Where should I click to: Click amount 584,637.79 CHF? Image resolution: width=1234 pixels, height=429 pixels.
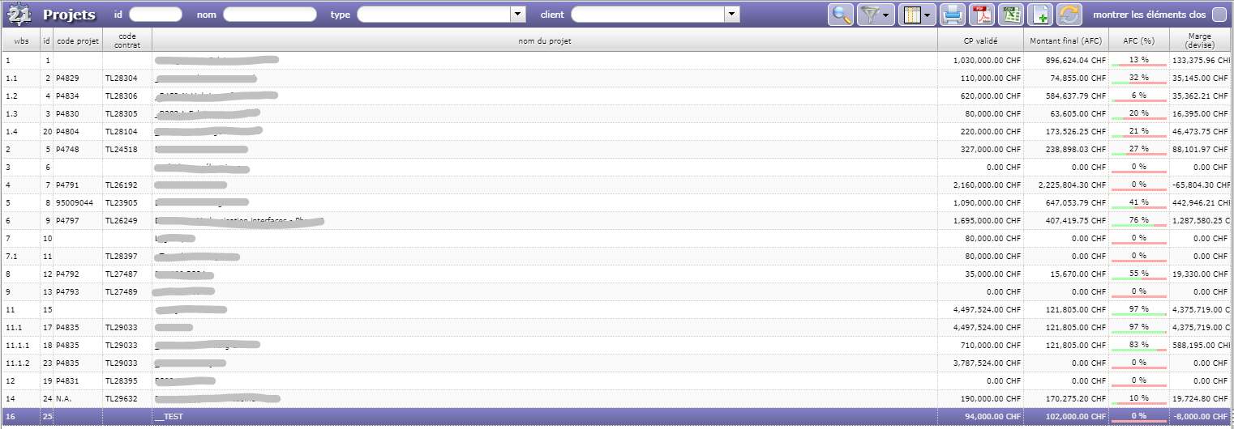tap(1076, 96)
